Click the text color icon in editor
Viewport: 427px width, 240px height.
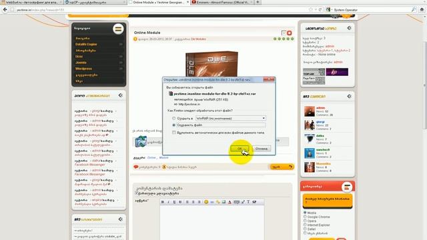[x=230, y=202]
